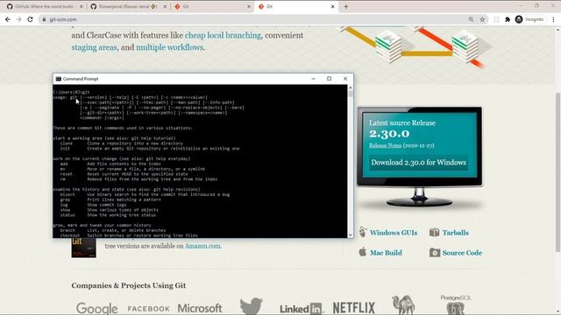561x315 pixels.
Task: Click the PostgreSQL elephant logo
Action: (x=456, y=304)
